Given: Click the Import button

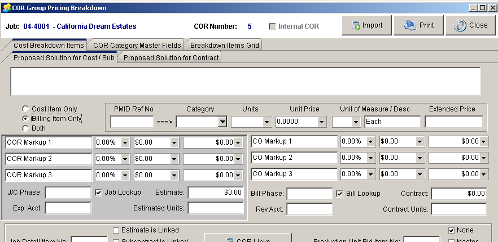Looking at the screenshot, I should coord(366,25).
